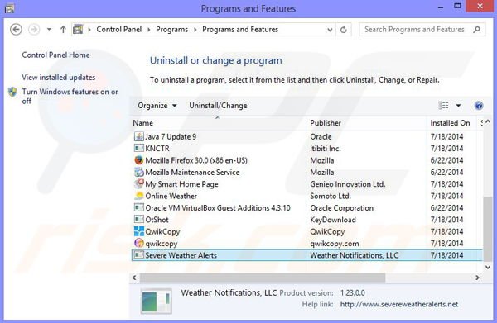Click the Mozilla Maintenance Service icon

pos(139,173)
